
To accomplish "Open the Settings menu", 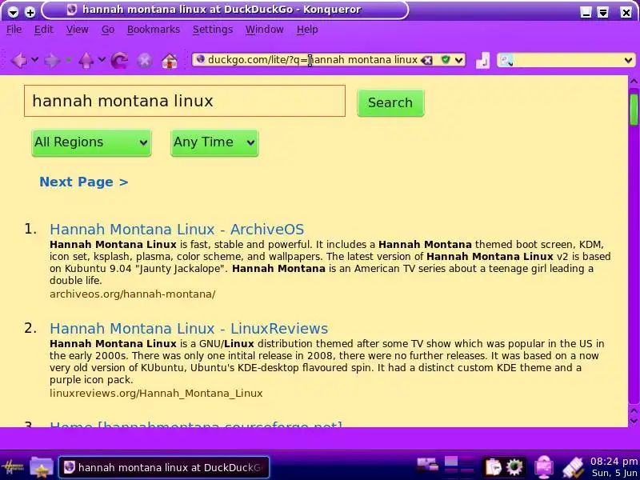I will click(x=213, y=30).
